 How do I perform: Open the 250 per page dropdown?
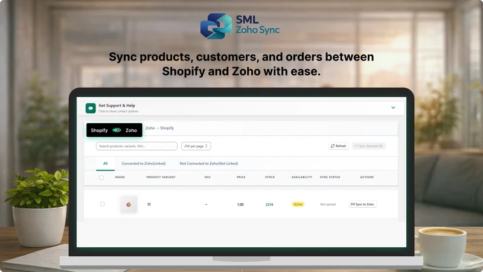click(x=196, y=146)
